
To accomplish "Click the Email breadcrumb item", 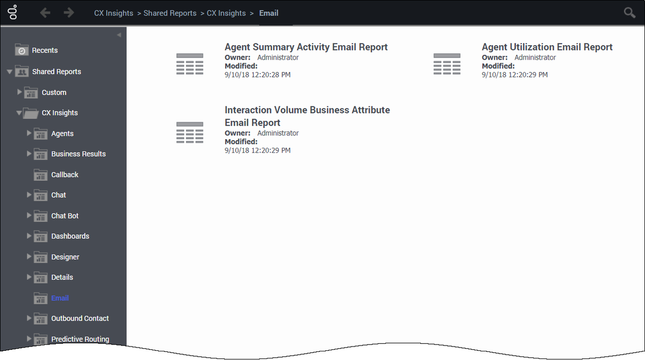I will click(x=269, y=13).
